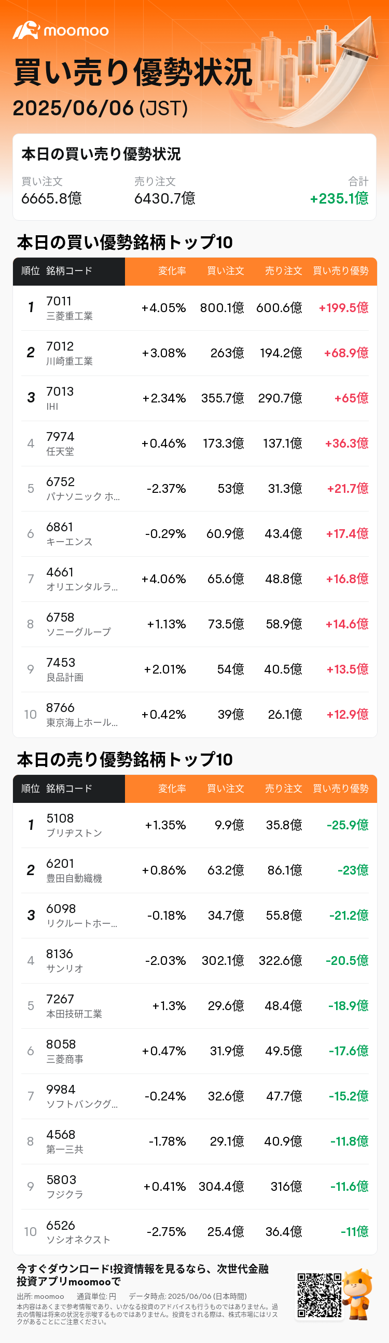Open the 8136 サンリオ stock row
Screen dimensions: 389x1343
[195, 960]
